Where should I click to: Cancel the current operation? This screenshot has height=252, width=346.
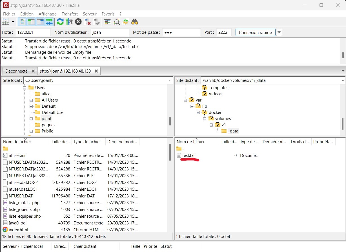coord(78,22)
